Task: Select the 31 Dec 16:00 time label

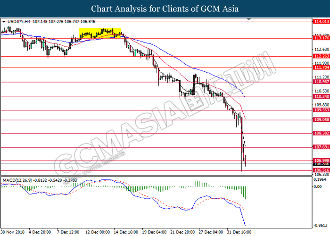Action: [239, 232]
